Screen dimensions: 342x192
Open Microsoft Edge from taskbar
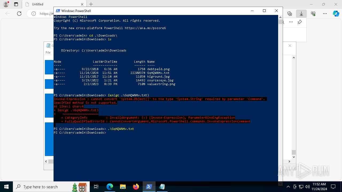(x=110, y=187)
